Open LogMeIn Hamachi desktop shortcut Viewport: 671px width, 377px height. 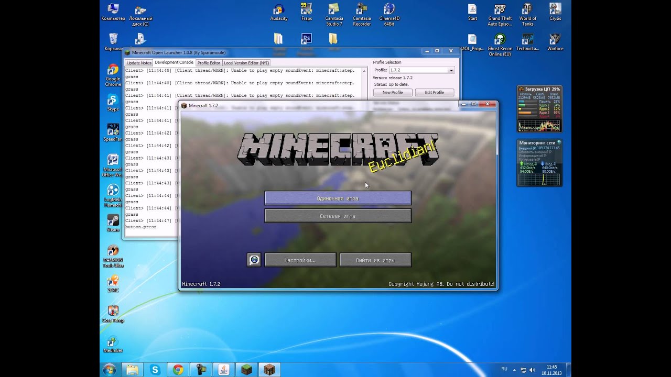click(x=113, y=196)
